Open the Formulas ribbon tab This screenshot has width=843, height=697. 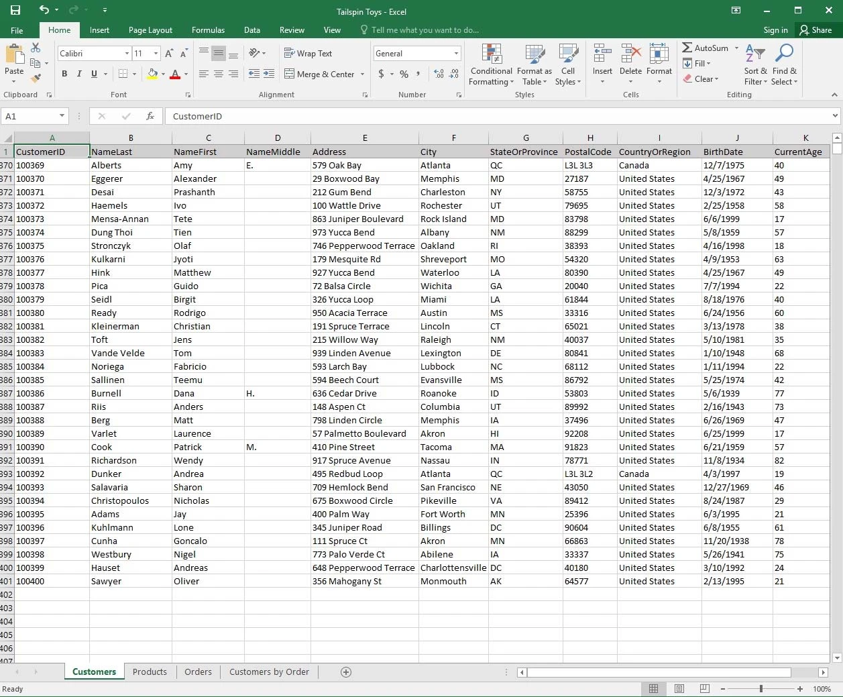[208, 30]
